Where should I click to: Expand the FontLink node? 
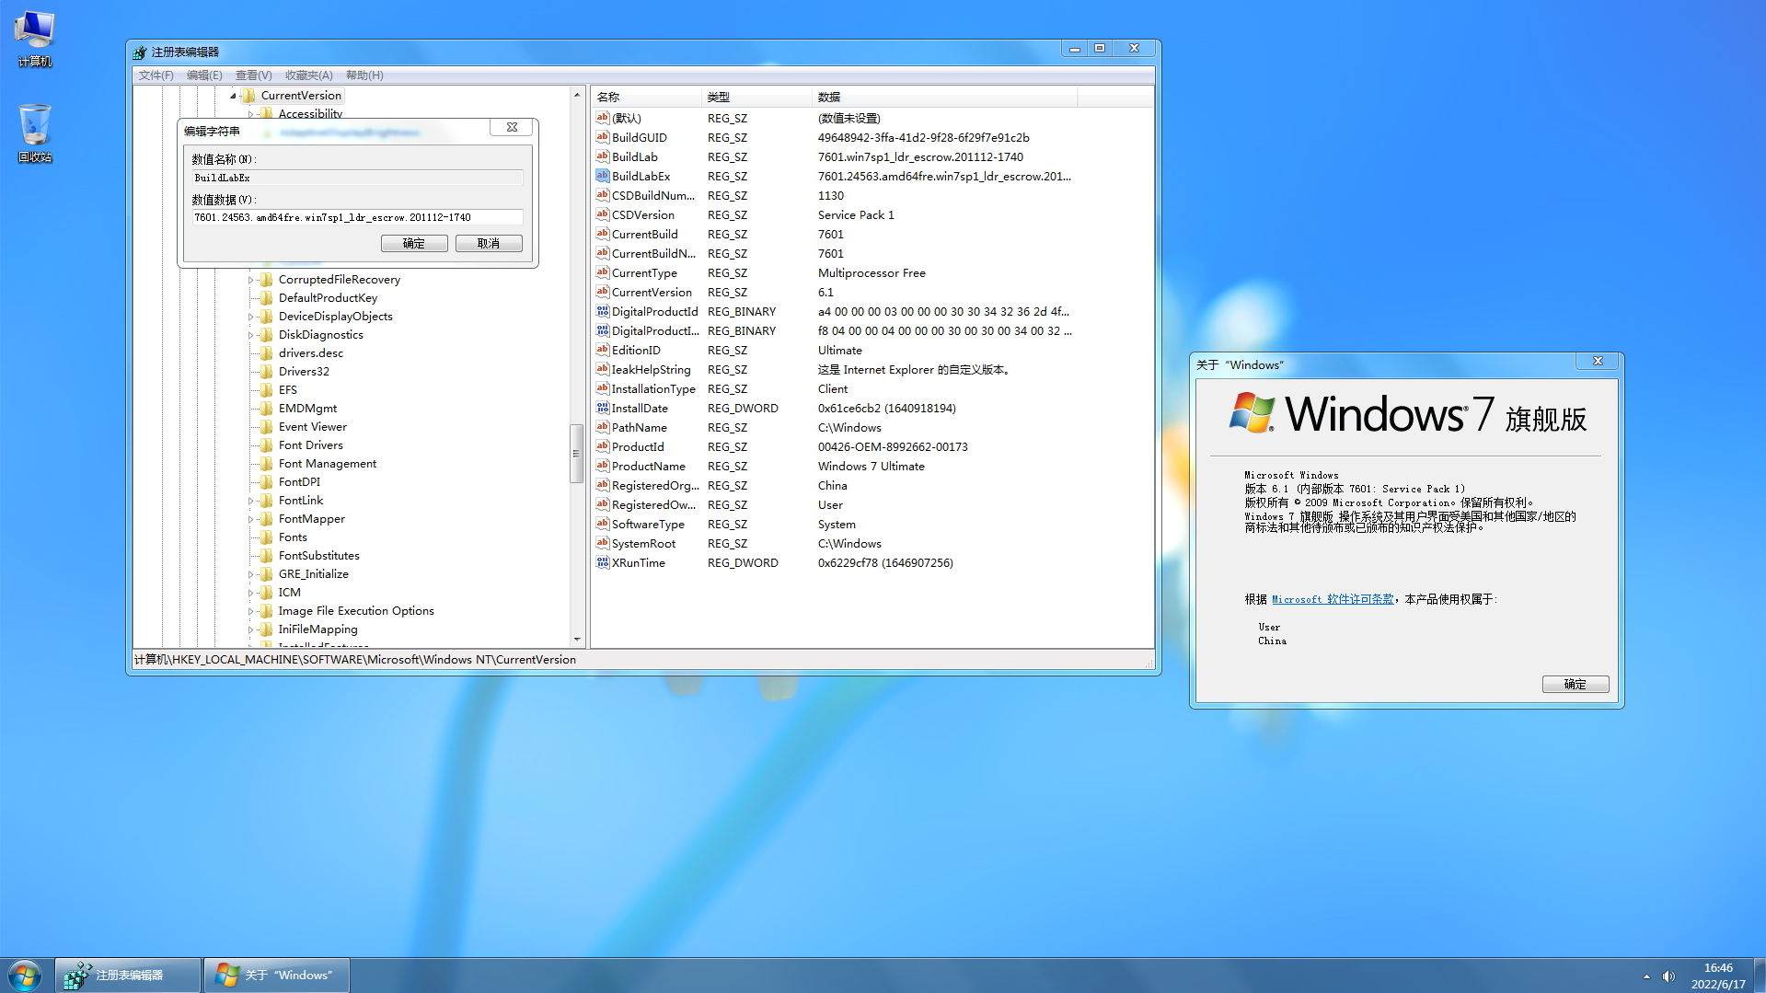click(x=250, y=501)
